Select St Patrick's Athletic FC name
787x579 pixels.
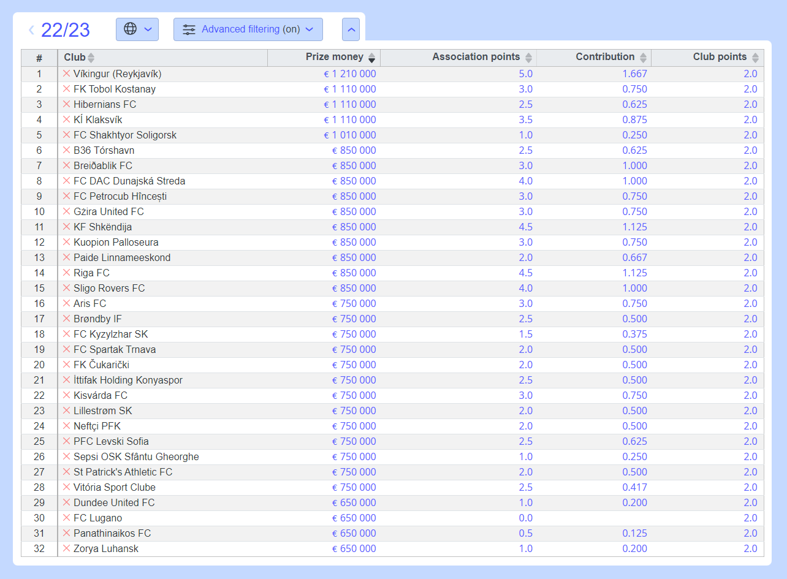[123, 472]
